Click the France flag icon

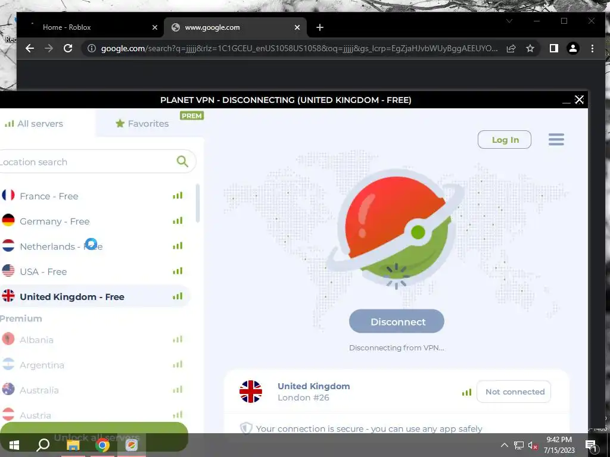tap(8, 195)
